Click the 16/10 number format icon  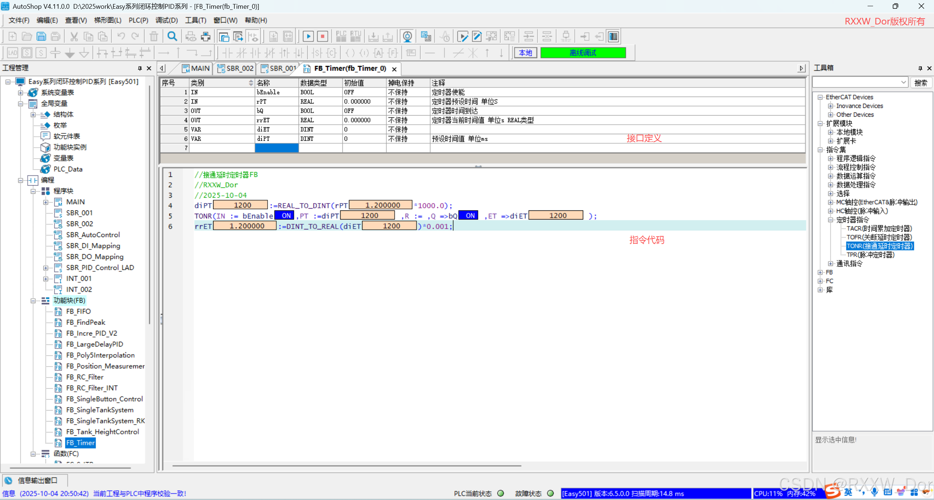click(x=426, y=36)
